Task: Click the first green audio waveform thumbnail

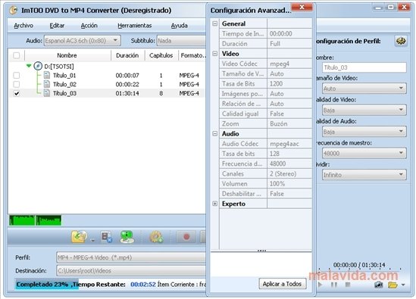Action: click(22, 220)
